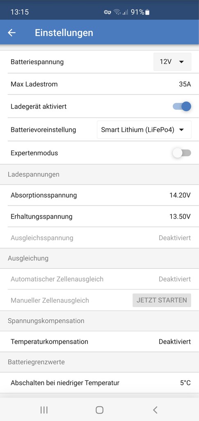
Task: Change the Erhaltungsspannung 13.50V setting
Action: click(x=99, y=216)
